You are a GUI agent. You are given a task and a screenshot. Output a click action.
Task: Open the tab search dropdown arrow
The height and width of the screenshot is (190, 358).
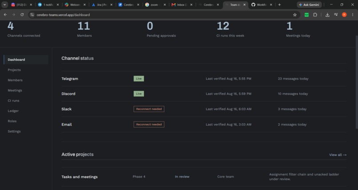[x=4, y=4]
